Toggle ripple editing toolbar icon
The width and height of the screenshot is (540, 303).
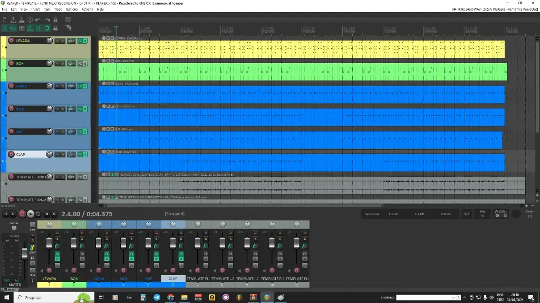tap(21, 28)
